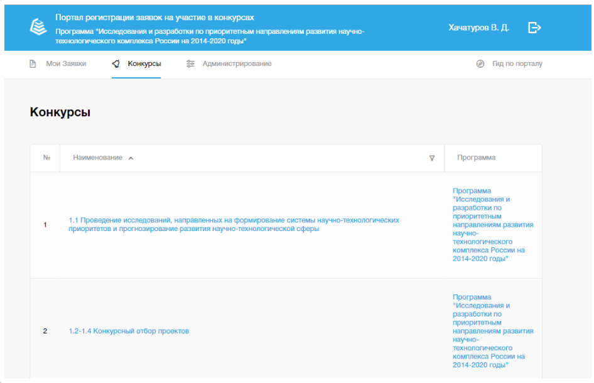
Task: Click the Программа column header
Action: (476, 158)
